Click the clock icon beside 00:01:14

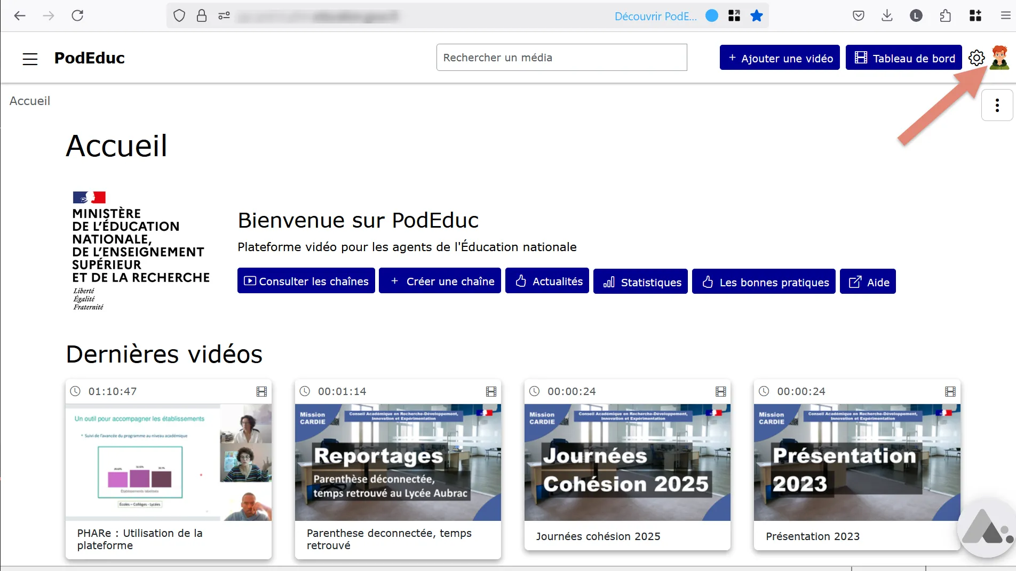point(305,391)
